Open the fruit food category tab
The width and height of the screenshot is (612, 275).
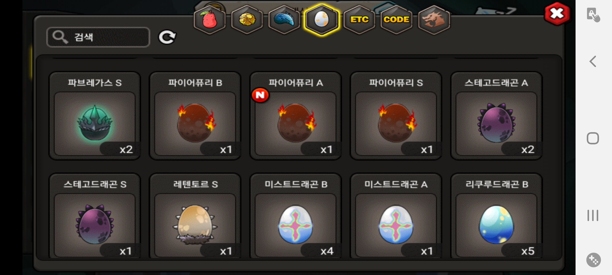point(210,20)
